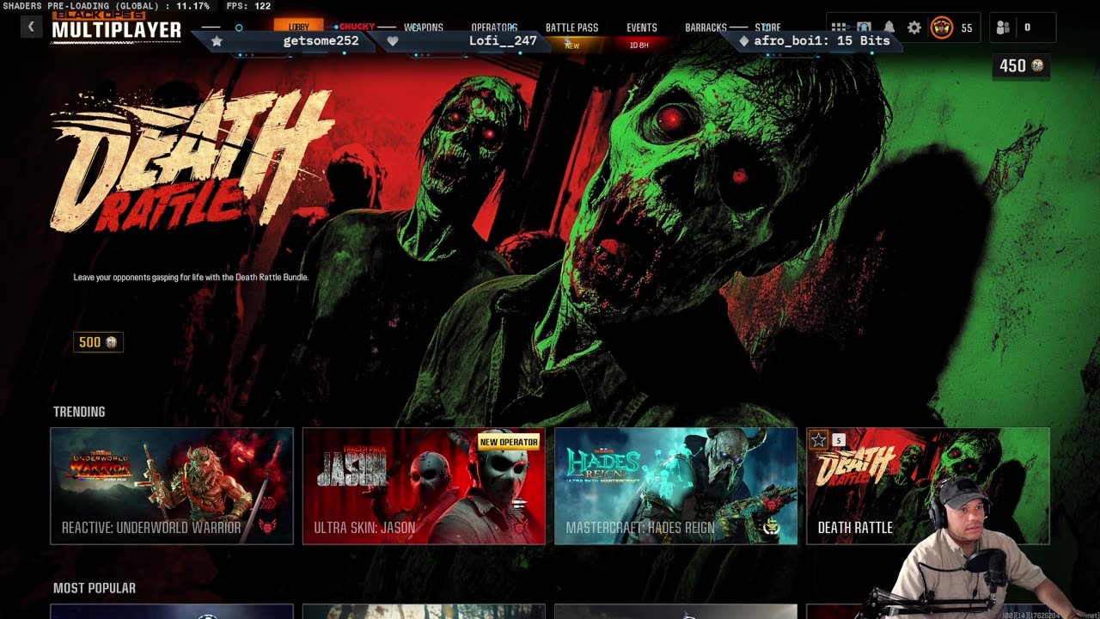Open the grid menu icon
The height and width of the screenshot is (619, 1100).
839,28
